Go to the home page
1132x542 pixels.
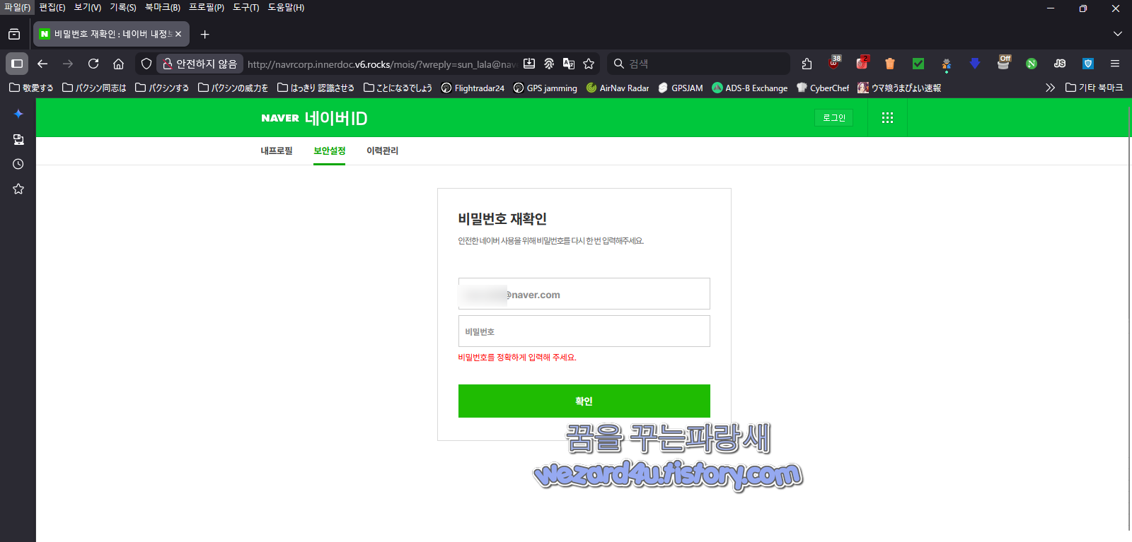tap(119, 64)
